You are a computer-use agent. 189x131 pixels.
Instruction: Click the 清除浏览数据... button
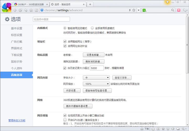click(94, 62)
